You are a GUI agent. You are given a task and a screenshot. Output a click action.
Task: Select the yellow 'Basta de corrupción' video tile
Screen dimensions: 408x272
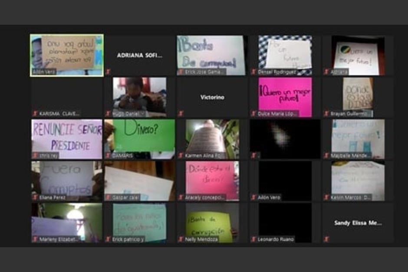pyautogui.click(x=212, y=223)
